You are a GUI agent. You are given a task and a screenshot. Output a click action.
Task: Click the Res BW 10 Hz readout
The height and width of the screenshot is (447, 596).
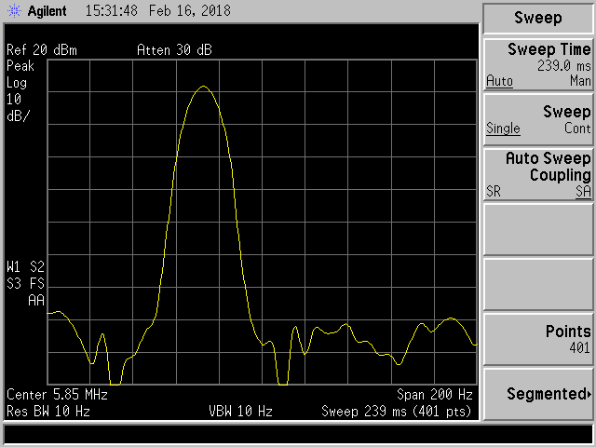[x=48, y=411]
